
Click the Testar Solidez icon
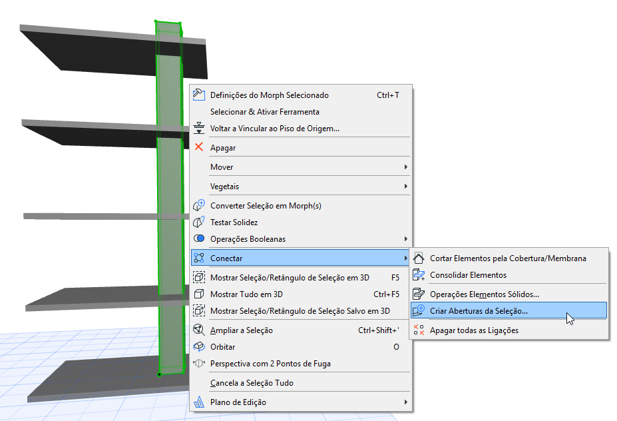point(199,222)
